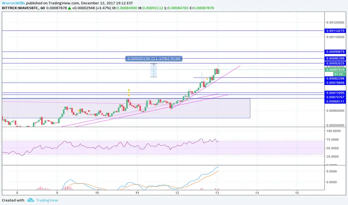The height and width of the screenshot is (205, 348).
Task: Click date label 10 on time axis
Action: 97,193
